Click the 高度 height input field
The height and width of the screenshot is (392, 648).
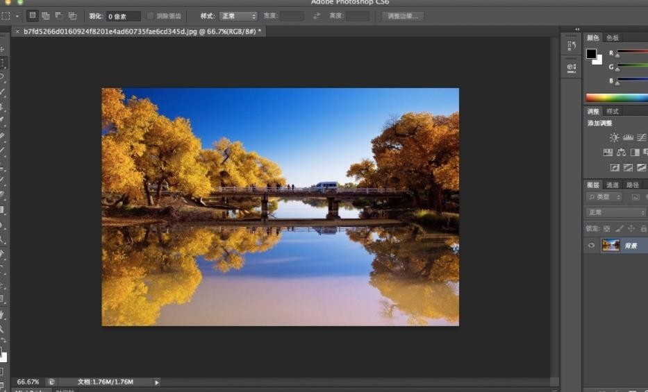click(x=358, y=16)
